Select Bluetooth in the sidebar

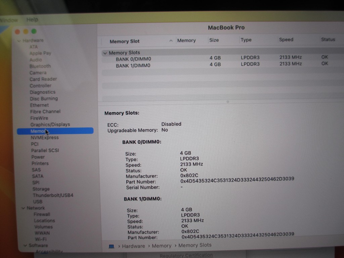click(x=40, y=66)
